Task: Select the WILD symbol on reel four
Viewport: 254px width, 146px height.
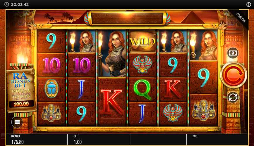Action: pos(143,41)
